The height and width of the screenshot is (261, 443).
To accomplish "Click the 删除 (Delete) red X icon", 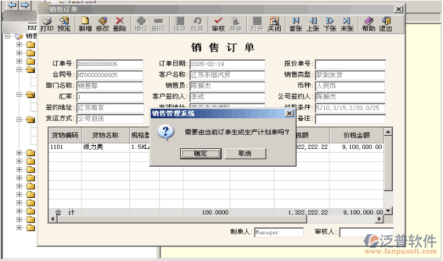I will [x=119, y=25].
